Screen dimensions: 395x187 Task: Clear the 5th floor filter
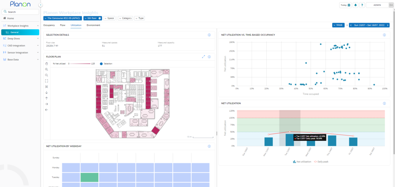pos(100,18)
